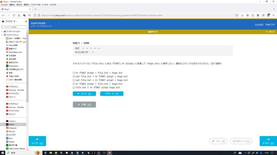Image resolution: width=277 pixels, height=155 pixels.
Task: Open the Edit menu in menu bar
Action: [12, 5]
